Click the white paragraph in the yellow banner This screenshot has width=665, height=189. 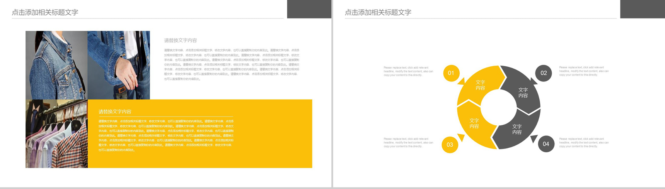(x=166, y=135)
